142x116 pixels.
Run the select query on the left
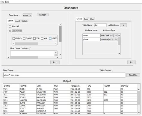coord(55,62)
